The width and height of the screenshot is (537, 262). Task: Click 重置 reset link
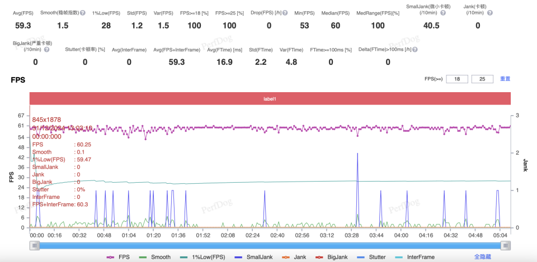[x=505, y=79]
